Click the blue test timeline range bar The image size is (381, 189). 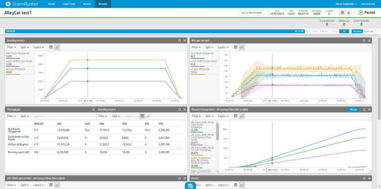155,31
